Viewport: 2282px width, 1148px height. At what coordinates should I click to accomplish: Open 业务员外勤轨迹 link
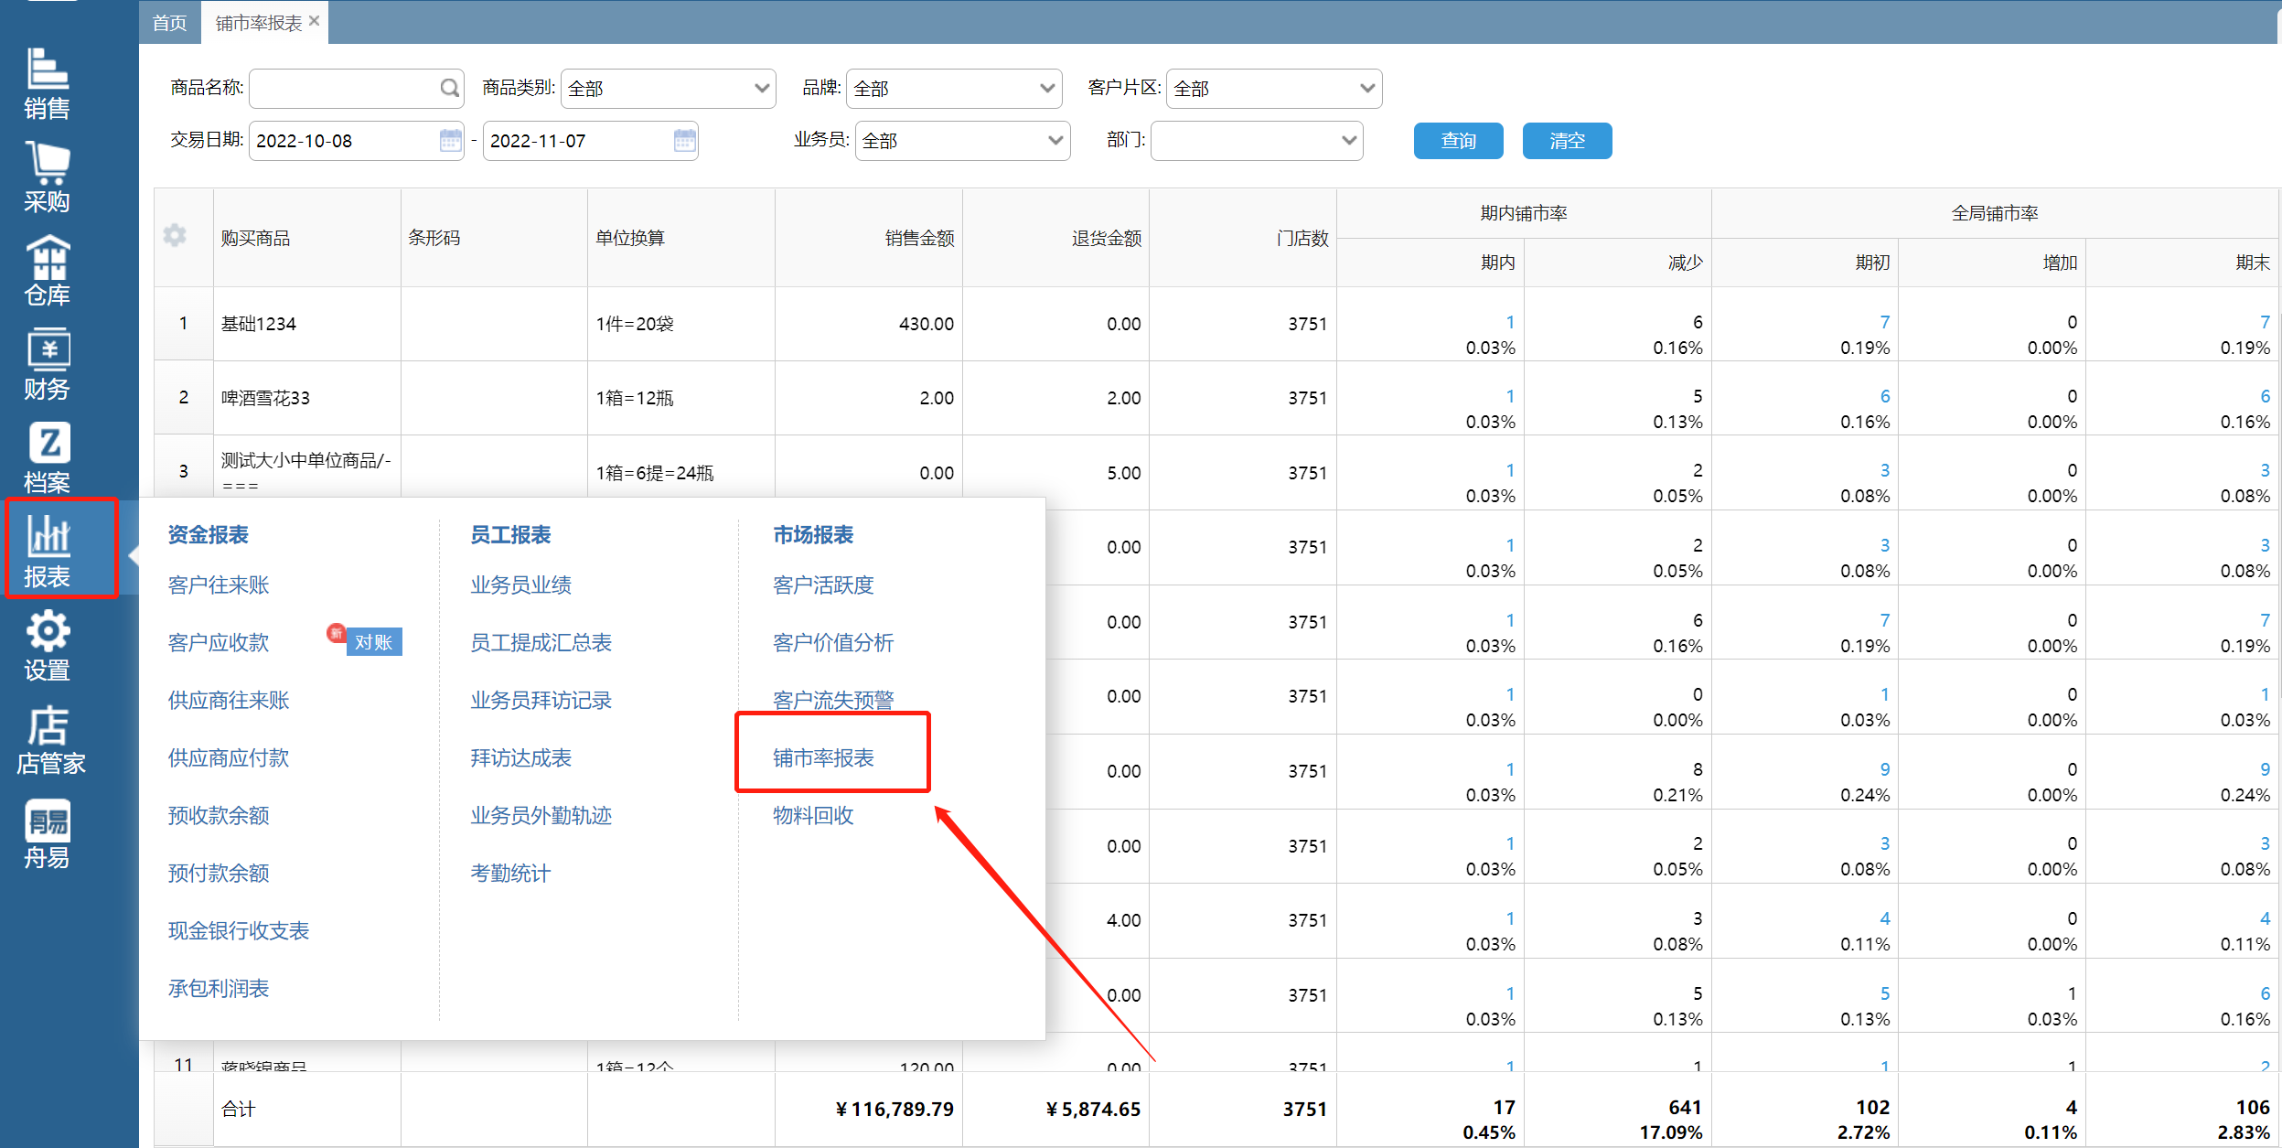click(541, 815)
